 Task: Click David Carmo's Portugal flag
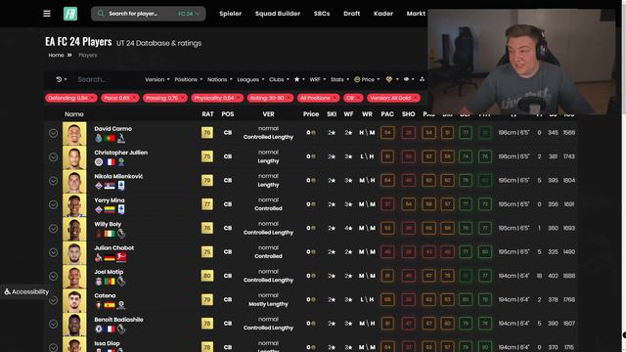click(110, 138)
